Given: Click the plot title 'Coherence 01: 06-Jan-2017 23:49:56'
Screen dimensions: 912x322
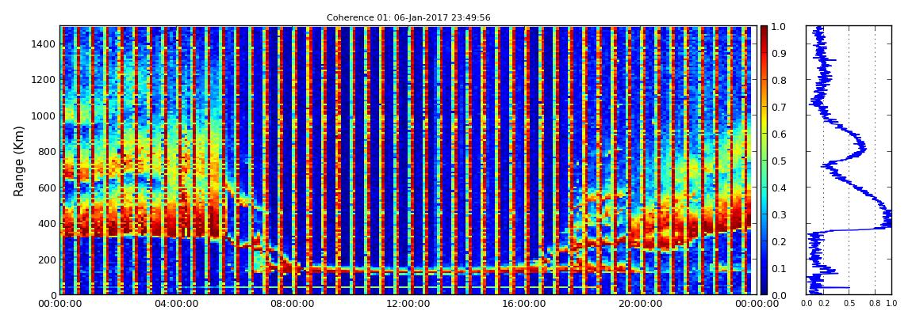Looking at the screenshot, I should [x=408, y=18].
